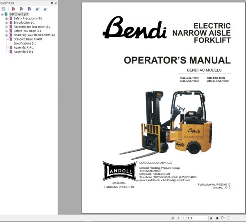Click model number B45-4/56-180D
The image size is (246, 222).
click(189, 81)
